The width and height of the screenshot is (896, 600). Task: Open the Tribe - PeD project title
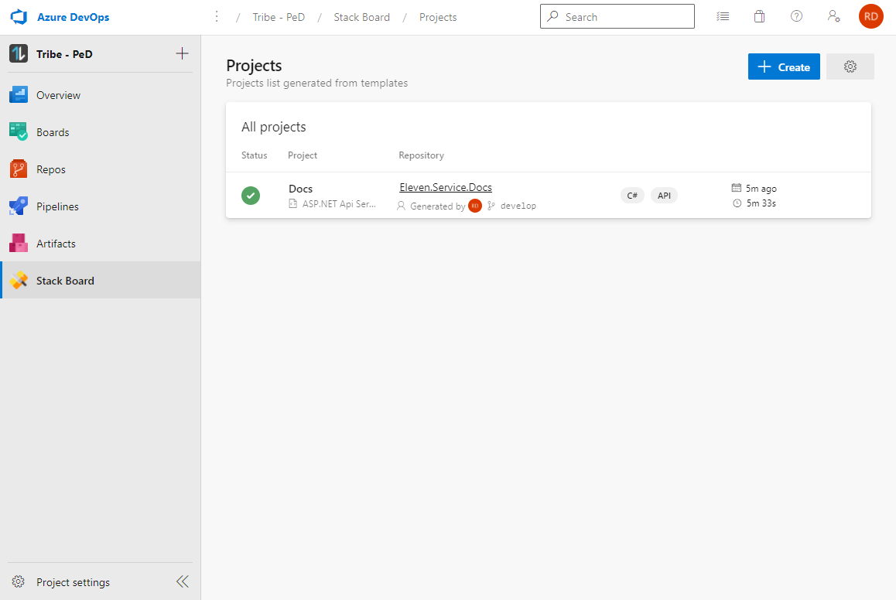(x=64, y=54)
